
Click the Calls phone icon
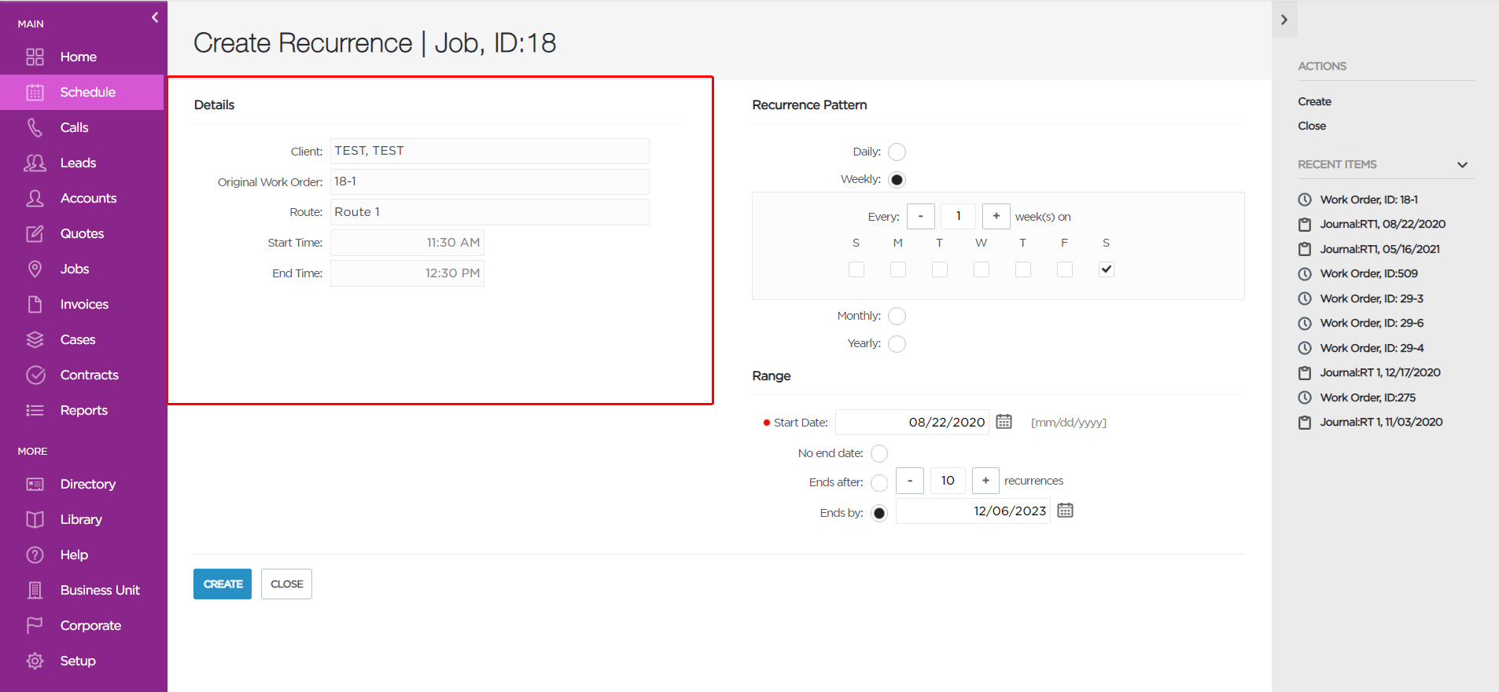click(35, 127)
